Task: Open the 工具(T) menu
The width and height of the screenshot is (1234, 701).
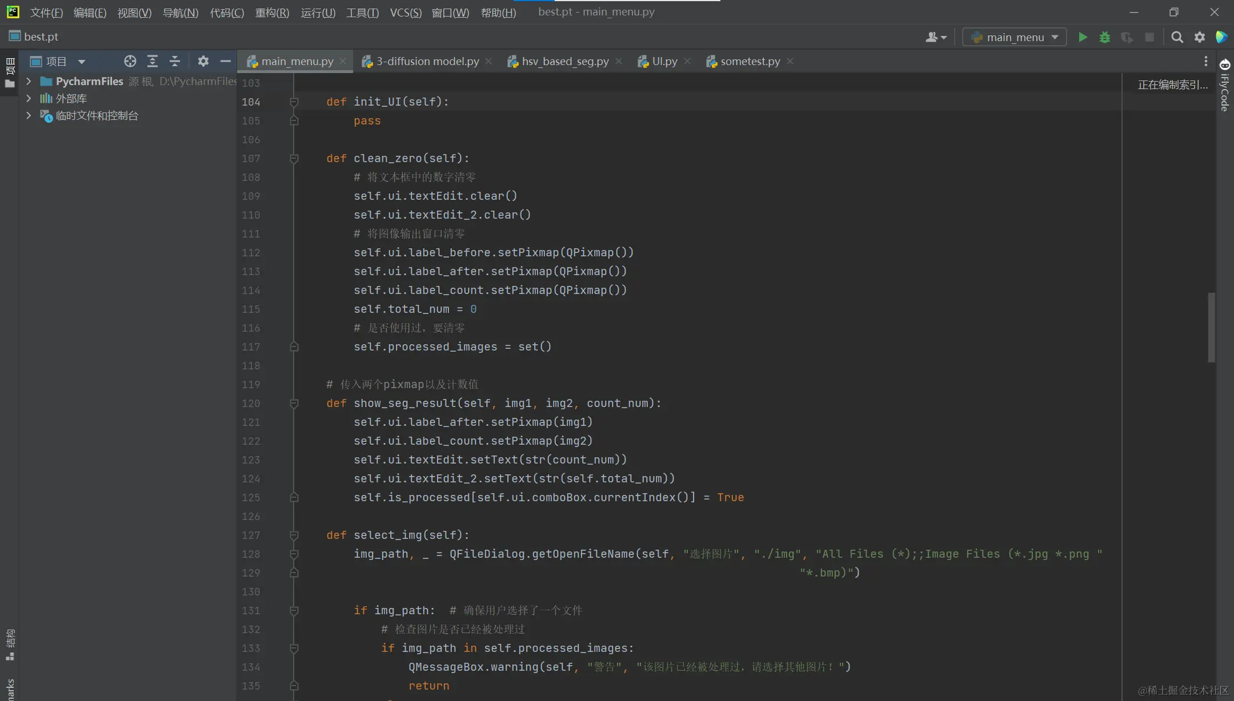Action: 362,12
